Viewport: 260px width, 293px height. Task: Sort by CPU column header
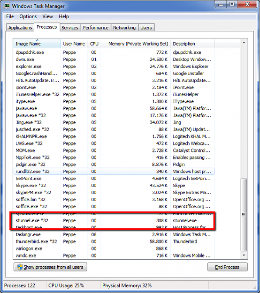coord(94,44)
